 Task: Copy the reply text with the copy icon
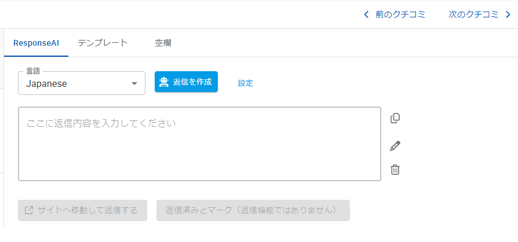tap(395, 118)
